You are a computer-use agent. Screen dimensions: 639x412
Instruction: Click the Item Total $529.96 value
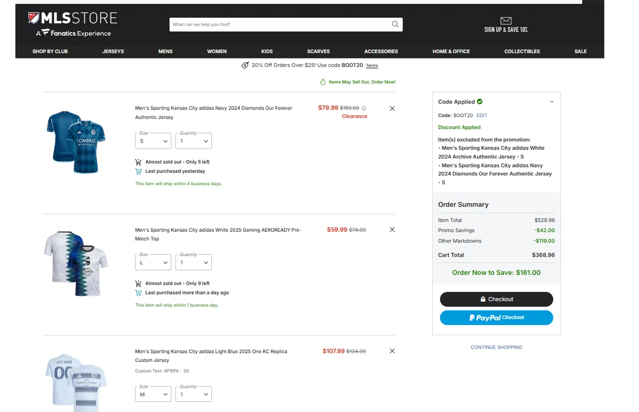tap(545, 220)
